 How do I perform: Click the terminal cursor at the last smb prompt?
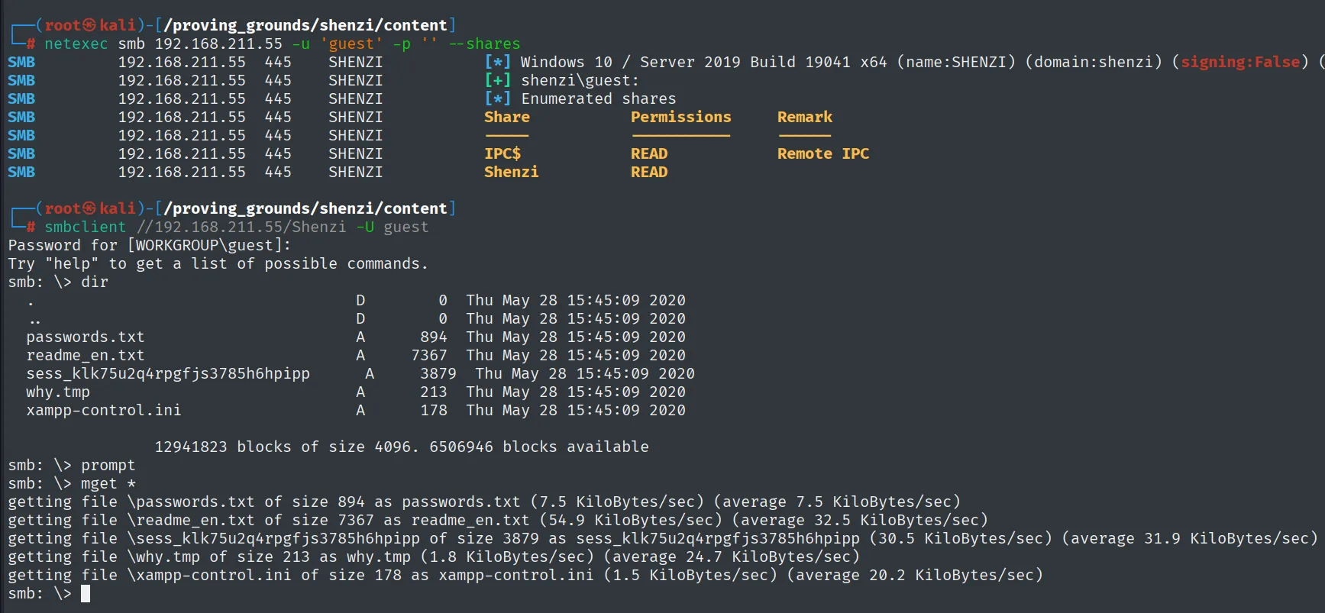coord(86,594)
